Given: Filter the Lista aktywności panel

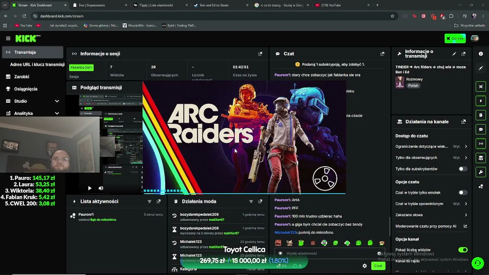Looking at the screenshot, I should (149, 201).
